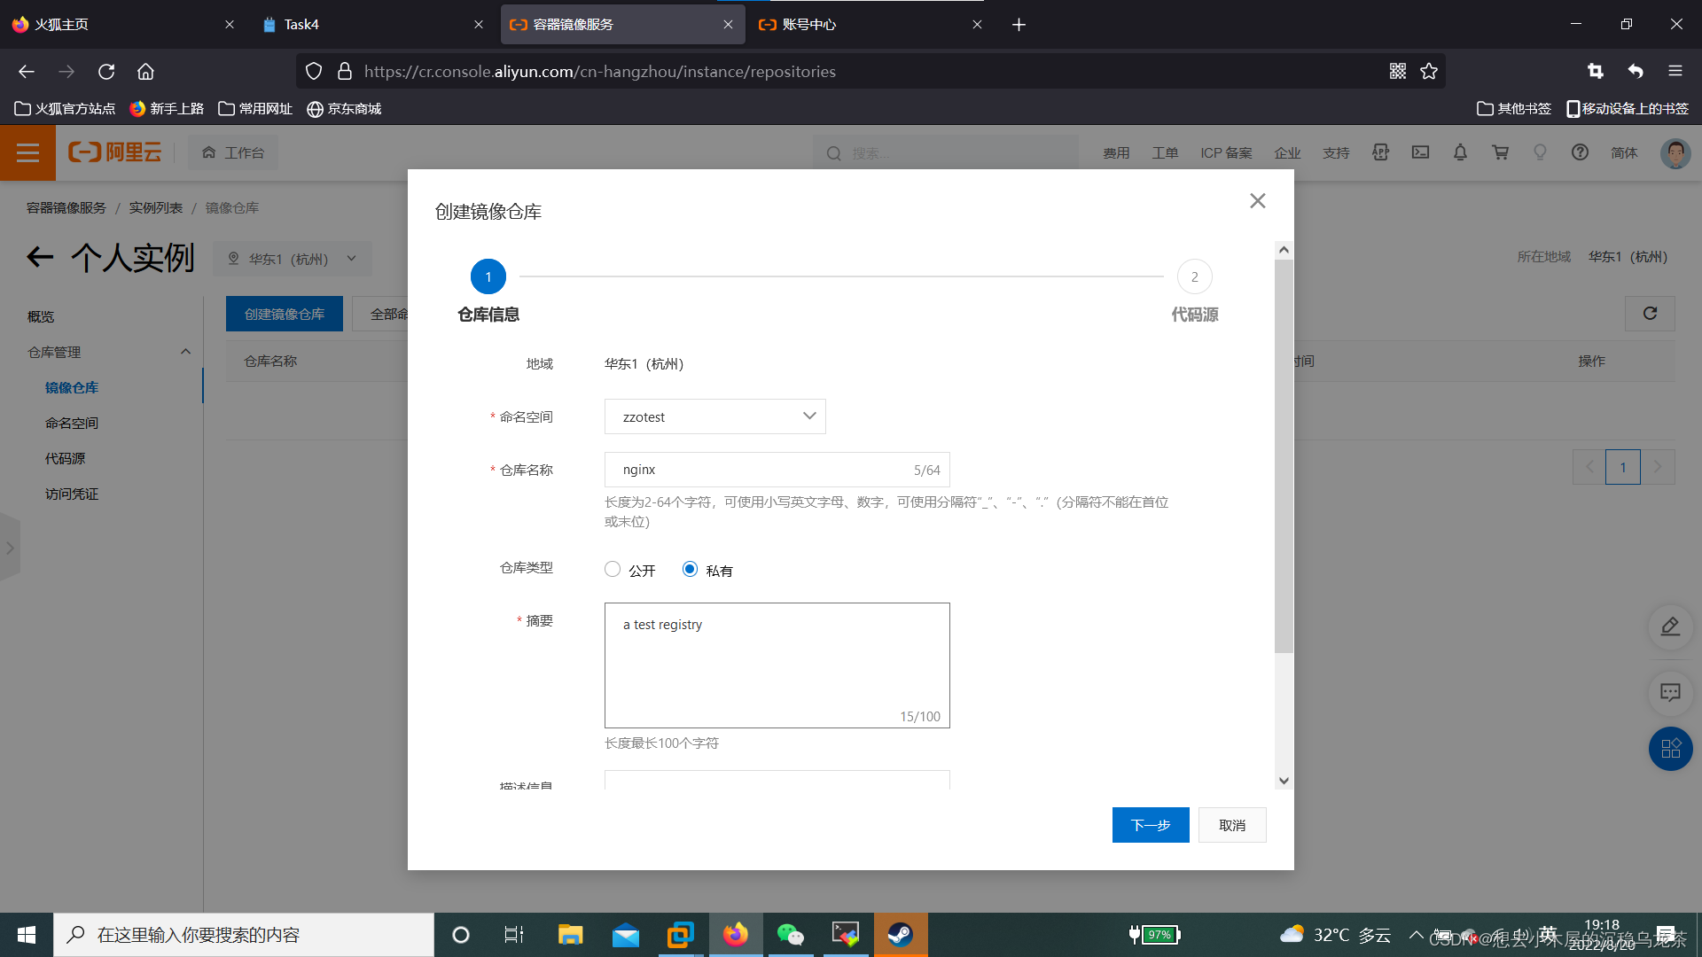Expand the 华东1 (杭州) region selector
The width and height of the screenshot is (1702, 957).
(x=293, y=259)
